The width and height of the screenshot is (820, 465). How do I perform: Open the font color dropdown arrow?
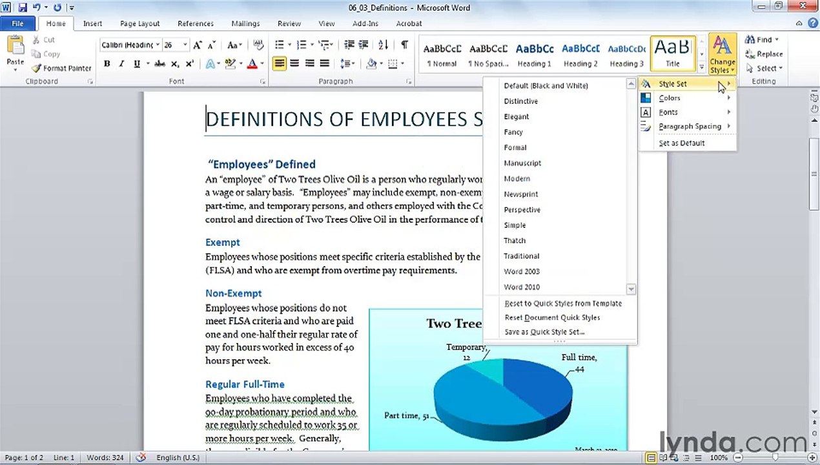[x=261, y=64]
